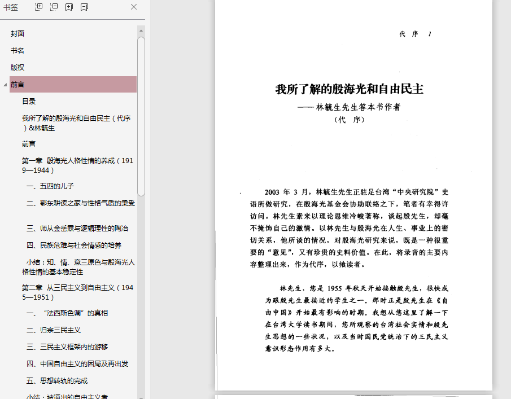Click the subtitle 林毓生先生答本书作者
Image resolution: width=511 pixels, height=399 pixels.
(x=358, y=107)
